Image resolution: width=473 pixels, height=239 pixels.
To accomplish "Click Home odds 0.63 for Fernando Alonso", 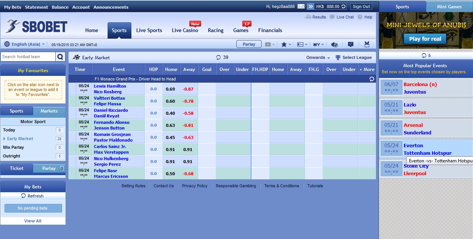I will pos(170,125).
